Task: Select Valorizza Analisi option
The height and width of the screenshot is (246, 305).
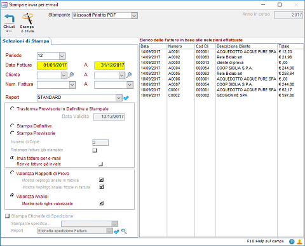Action: tap(12, 195)
